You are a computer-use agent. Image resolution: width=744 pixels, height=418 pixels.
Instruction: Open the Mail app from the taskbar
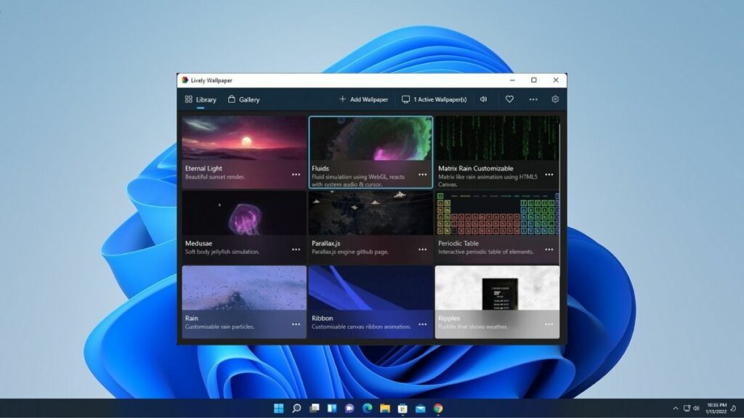[421, 409]
